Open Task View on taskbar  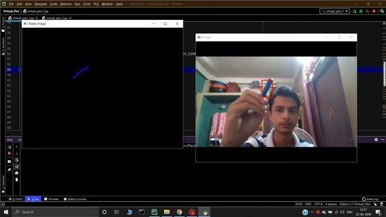click(116, 212)
